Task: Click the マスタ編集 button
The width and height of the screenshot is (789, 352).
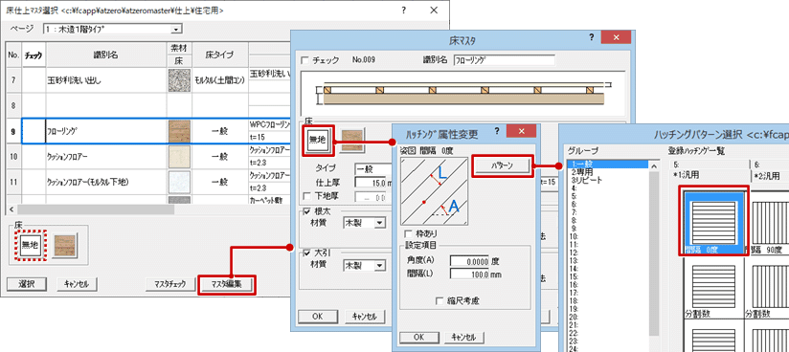Action: click(226, 284)
